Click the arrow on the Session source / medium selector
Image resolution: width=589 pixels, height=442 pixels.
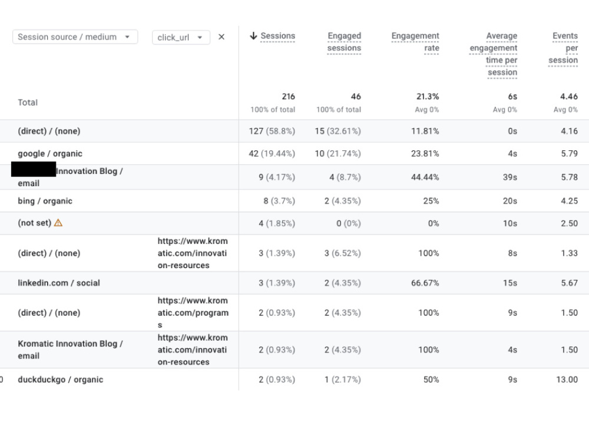pos(127,37)
